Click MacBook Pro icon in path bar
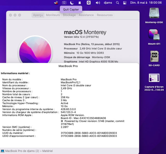 click(x=2, y=151)
